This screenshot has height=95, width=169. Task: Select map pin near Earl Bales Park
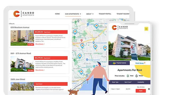click(96, 26)
